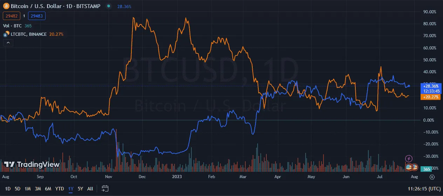Click the LTCBTC Litecoin symbol icon
Image resolution: width=443 pixels, height=196 pixels.
6,34
